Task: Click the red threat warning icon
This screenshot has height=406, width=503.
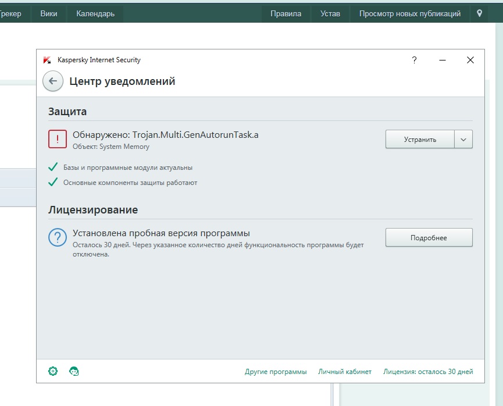Action: (58, 140)
